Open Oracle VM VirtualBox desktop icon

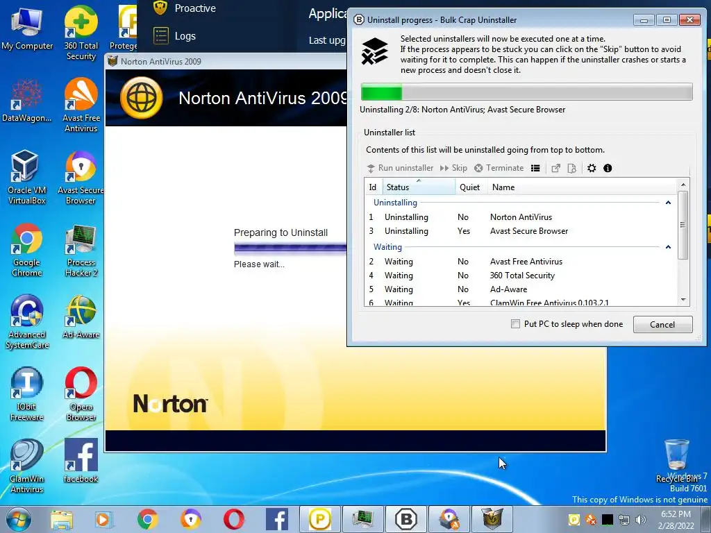pyautogui.click(x=27, y=177)
